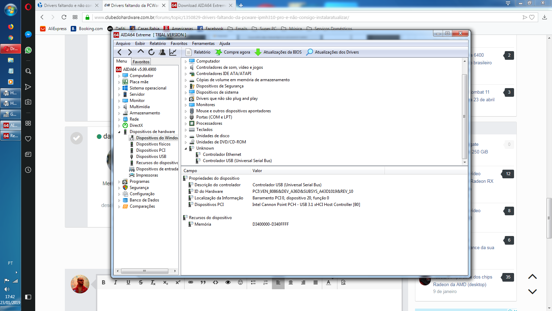
Task: Open the graph chart icon in toolbar
Action: pyautogui.click(x=173, y=52)
